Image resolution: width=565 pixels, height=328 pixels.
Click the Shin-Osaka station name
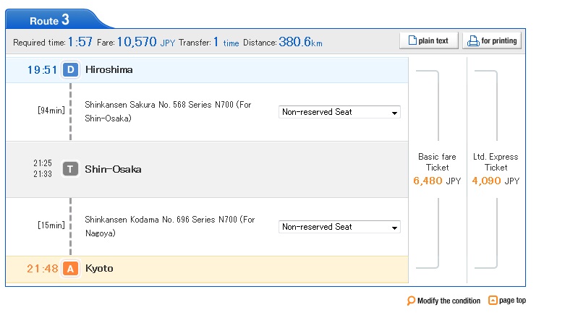coord(113,169)
